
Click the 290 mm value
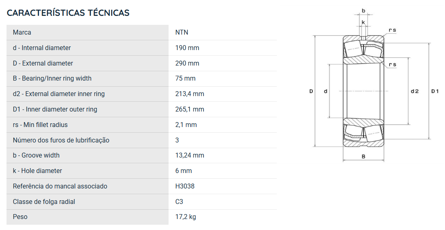187,63
